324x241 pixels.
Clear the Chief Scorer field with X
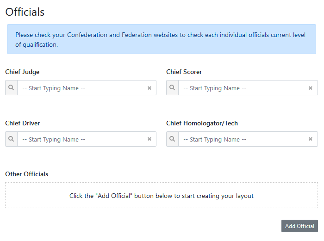(x=311, y=88)
